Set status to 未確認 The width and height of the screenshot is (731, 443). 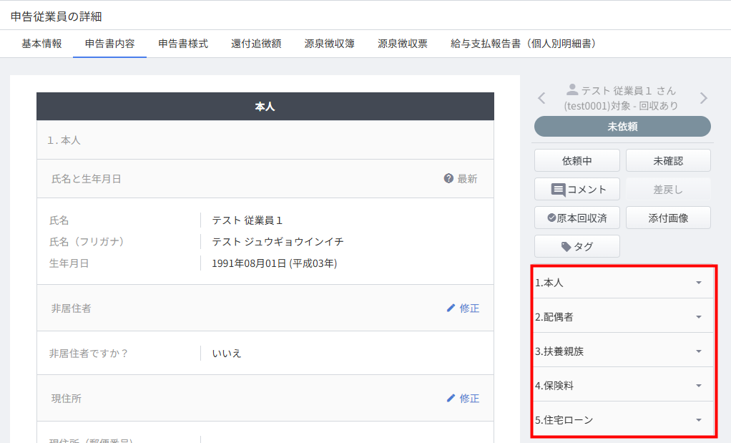click(668, 160)
